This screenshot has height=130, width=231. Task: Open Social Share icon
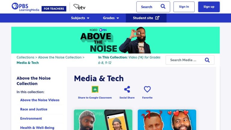127,89
